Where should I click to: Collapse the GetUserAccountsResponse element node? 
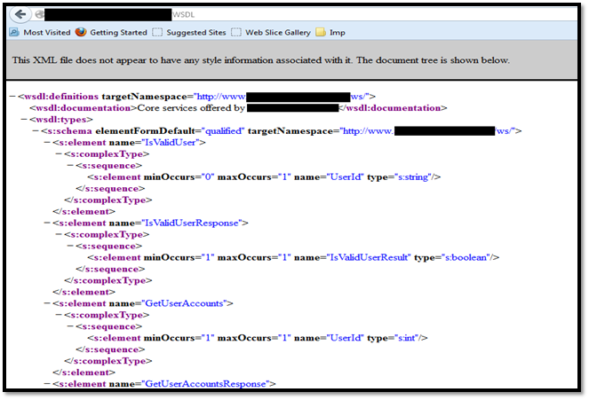point(47,384)
